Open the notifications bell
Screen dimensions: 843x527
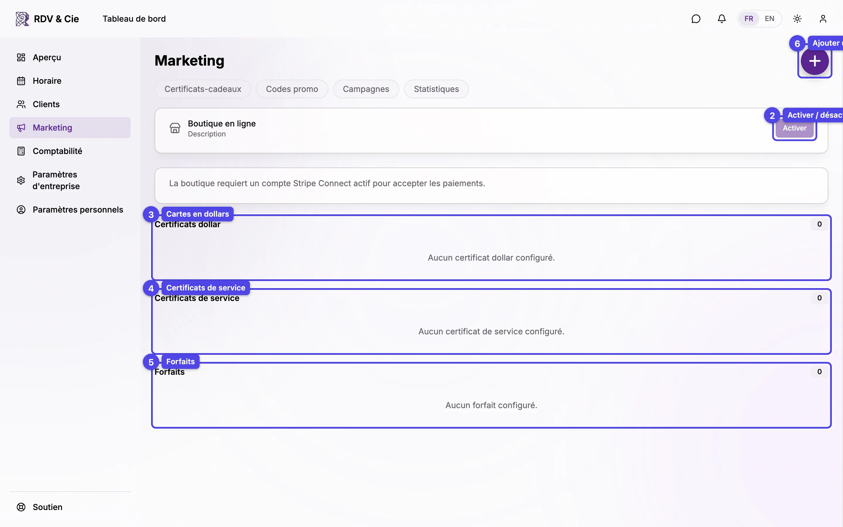tap(722, 19)
